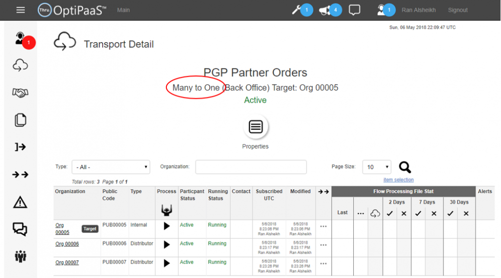Open the documents copy icon in sidebar
The width and height of the screenshot is (501, 278).
(20, 120)
